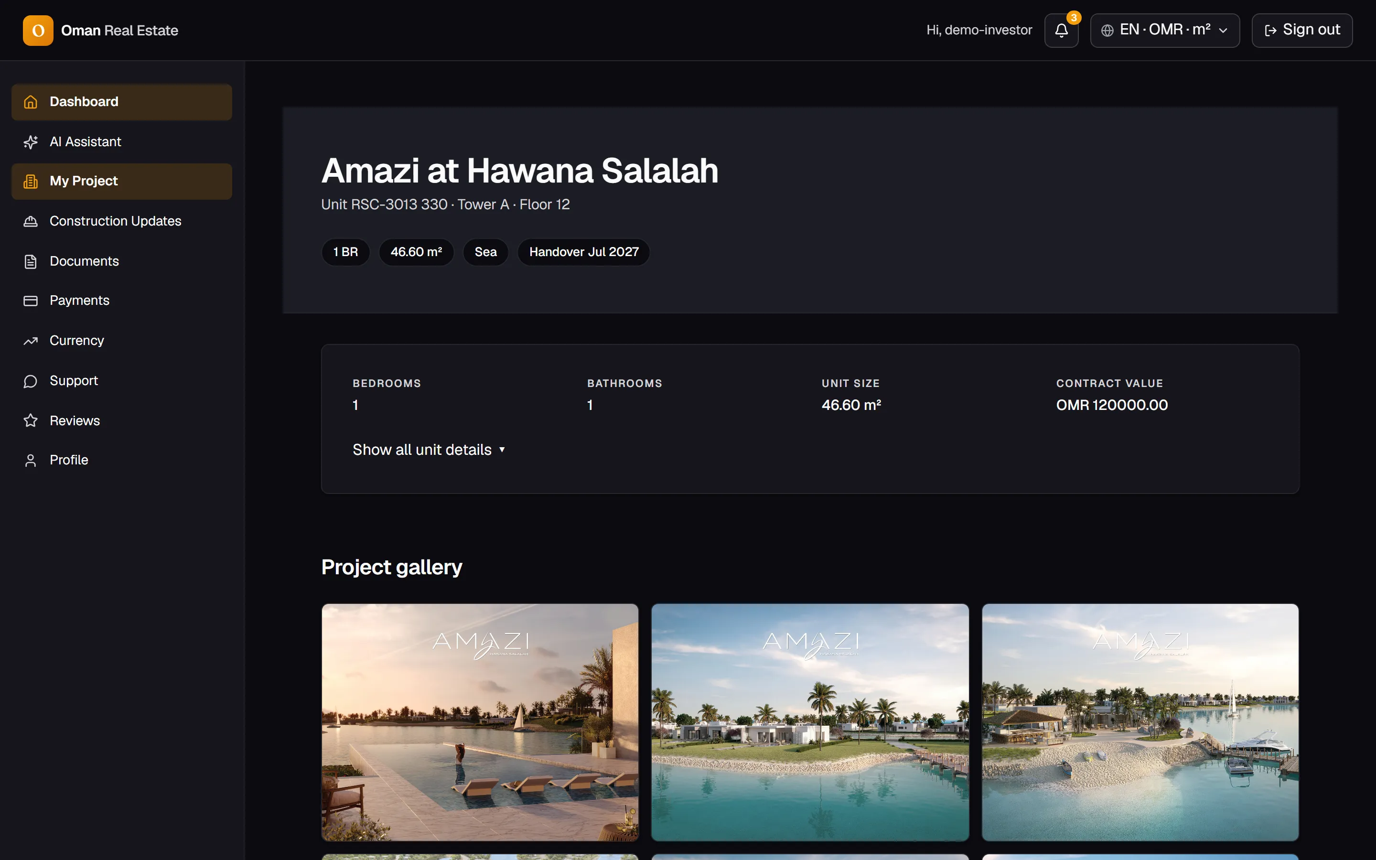Click the Sea view tag
1376x860 pixels.
coord(485,252)
